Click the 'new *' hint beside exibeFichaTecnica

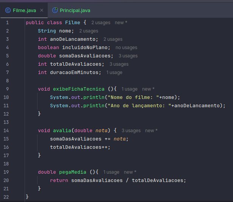pos(148,89)
